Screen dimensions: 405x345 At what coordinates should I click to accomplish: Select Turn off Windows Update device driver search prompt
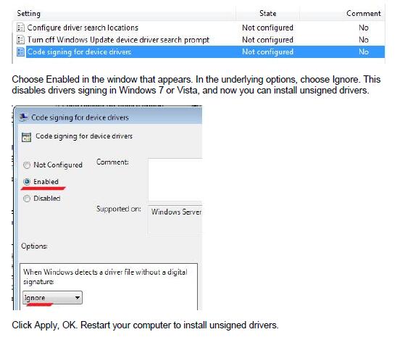[199, 40]
